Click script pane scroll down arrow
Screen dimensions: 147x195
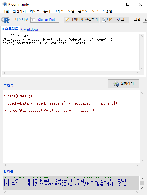142,68
